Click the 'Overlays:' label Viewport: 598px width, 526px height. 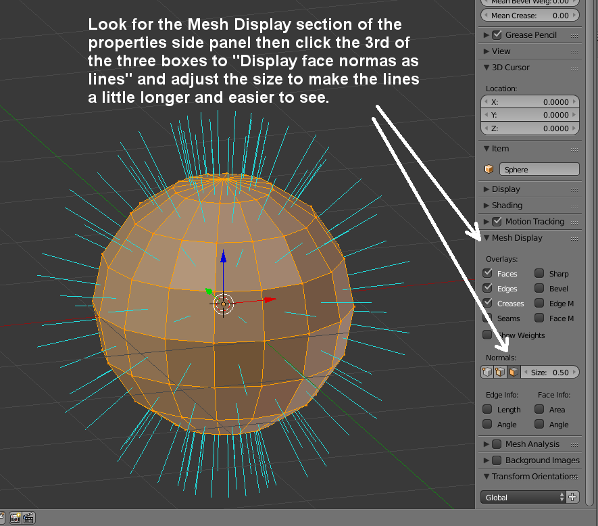tap(501, 259)
